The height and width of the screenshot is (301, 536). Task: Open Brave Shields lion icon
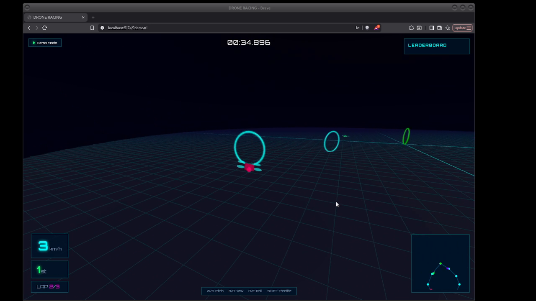(367, 28)
